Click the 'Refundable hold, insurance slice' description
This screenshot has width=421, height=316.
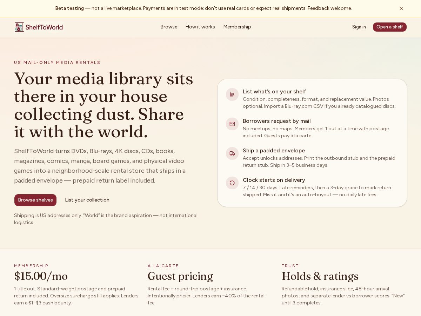343,296
